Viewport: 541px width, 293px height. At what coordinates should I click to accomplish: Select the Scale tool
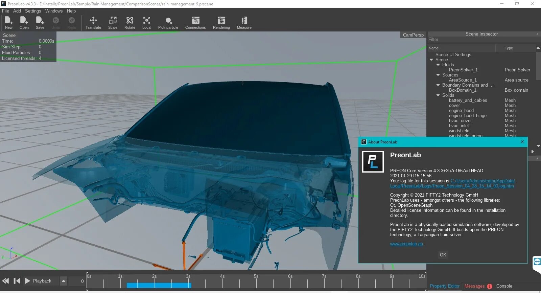113,21
